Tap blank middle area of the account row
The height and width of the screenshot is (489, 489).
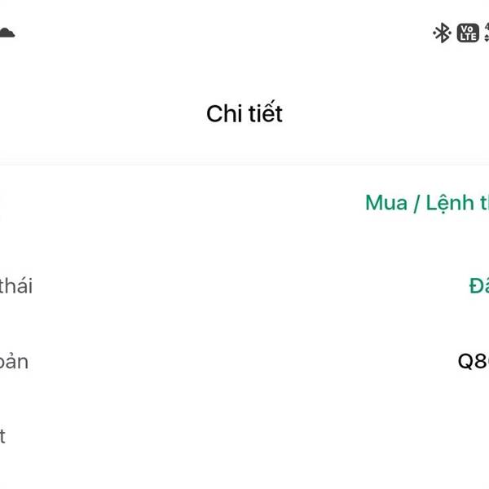point(244,361)
